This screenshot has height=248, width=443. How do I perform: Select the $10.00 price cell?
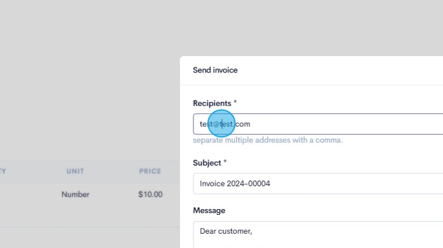click(x=150, y=194)
